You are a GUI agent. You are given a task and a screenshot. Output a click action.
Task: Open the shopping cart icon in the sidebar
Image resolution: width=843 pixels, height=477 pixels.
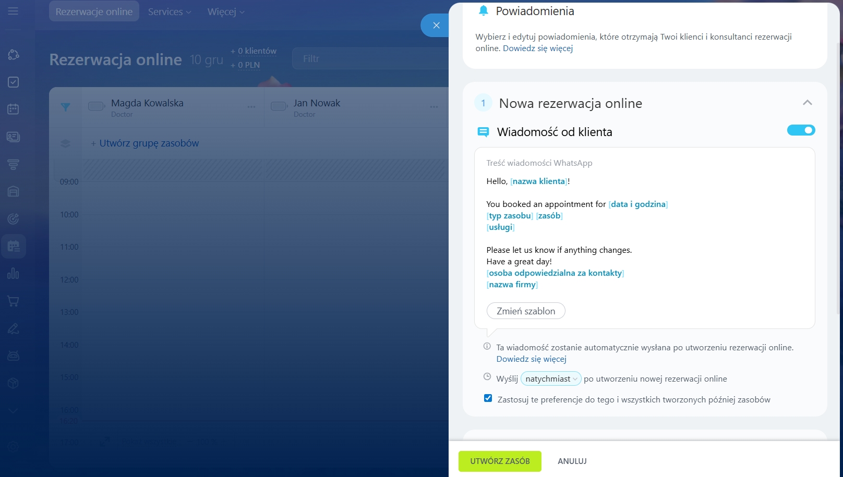pos(14,301)
